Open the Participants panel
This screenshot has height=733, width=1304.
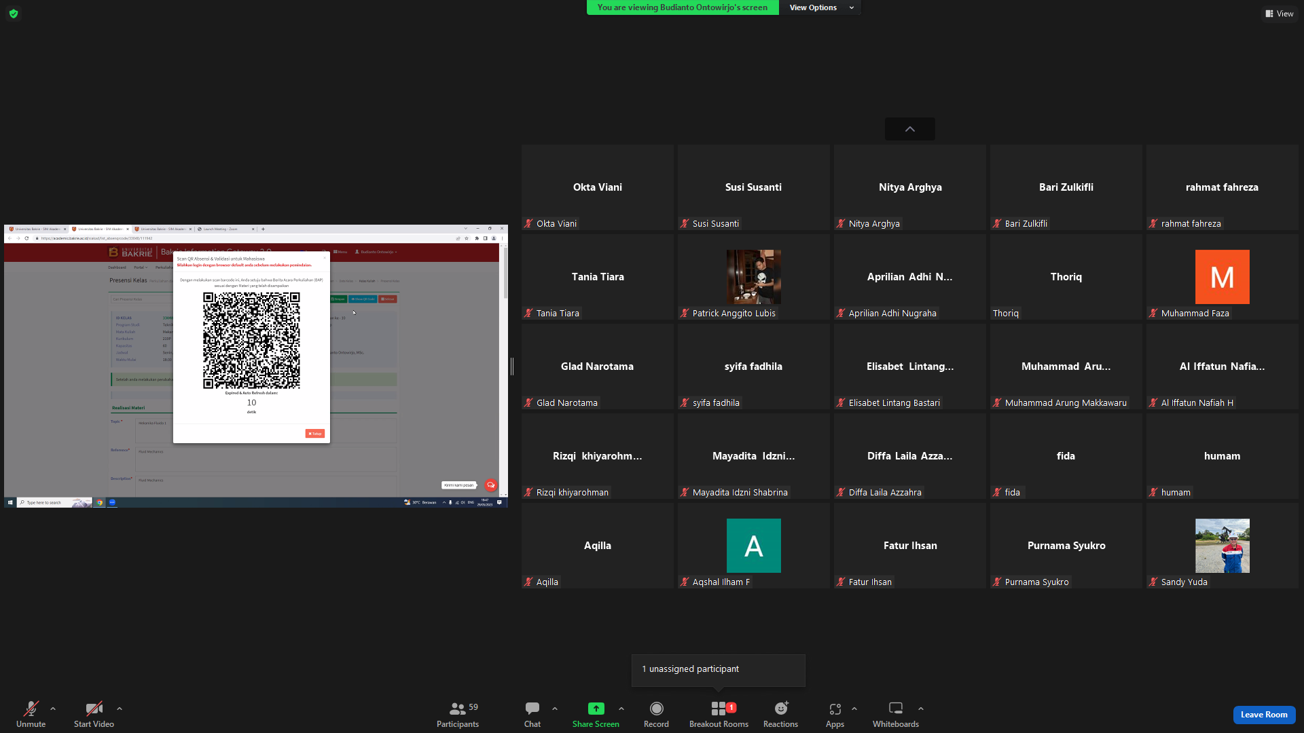pos(458,715)
